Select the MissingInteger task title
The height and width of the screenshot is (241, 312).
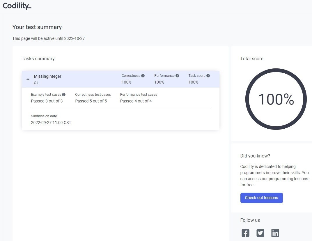click(47, 76)
